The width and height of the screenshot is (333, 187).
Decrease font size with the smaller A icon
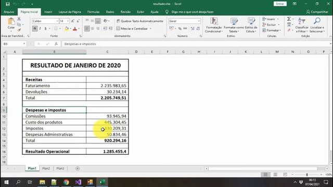[x=78, y=21]
